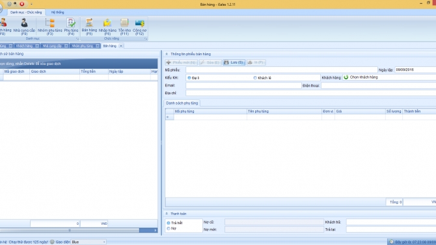Switch to the Danh mục - Chức năng ribbon tab
Image resolution: width=436 pixels, height=245 pixels.
(x=26, y=12)
